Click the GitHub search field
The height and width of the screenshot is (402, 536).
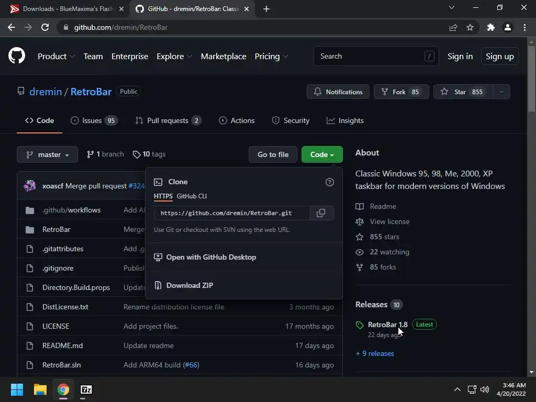(x=376, y=56)
